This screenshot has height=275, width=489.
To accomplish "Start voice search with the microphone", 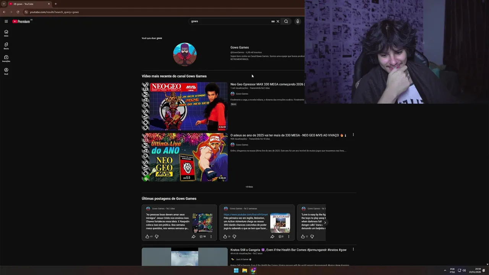I will (298, 21).
